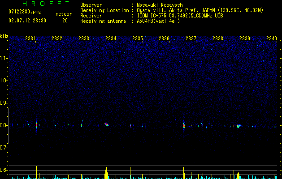Click the 1.0 frequency axis label
Viewport: 282px width, 179px height.
tap(4, 81)
